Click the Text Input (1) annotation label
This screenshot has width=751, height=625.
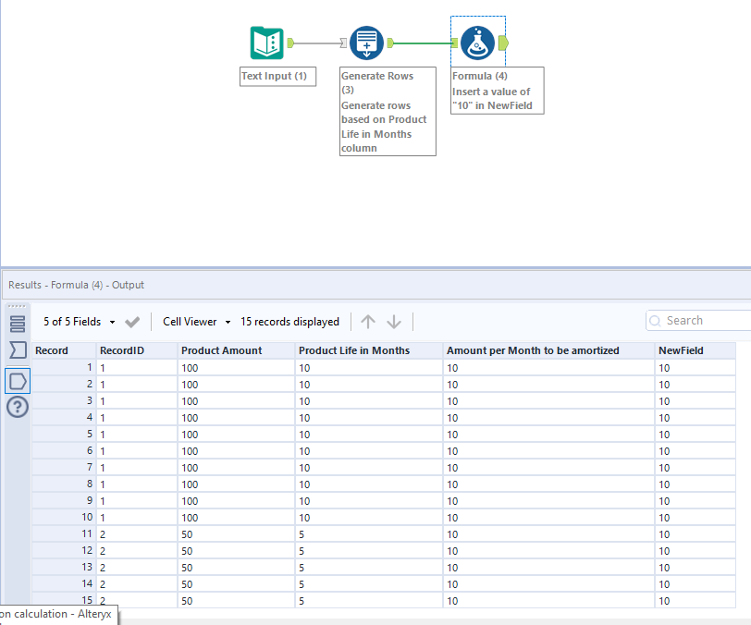point(275,76)
